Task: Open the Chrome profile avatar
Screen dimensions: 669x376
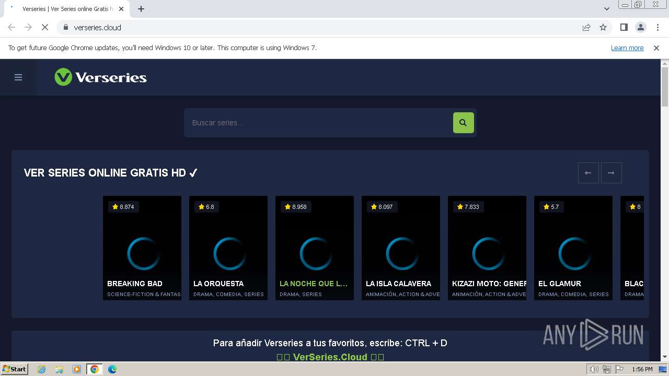Action: (x=640, y=27)
